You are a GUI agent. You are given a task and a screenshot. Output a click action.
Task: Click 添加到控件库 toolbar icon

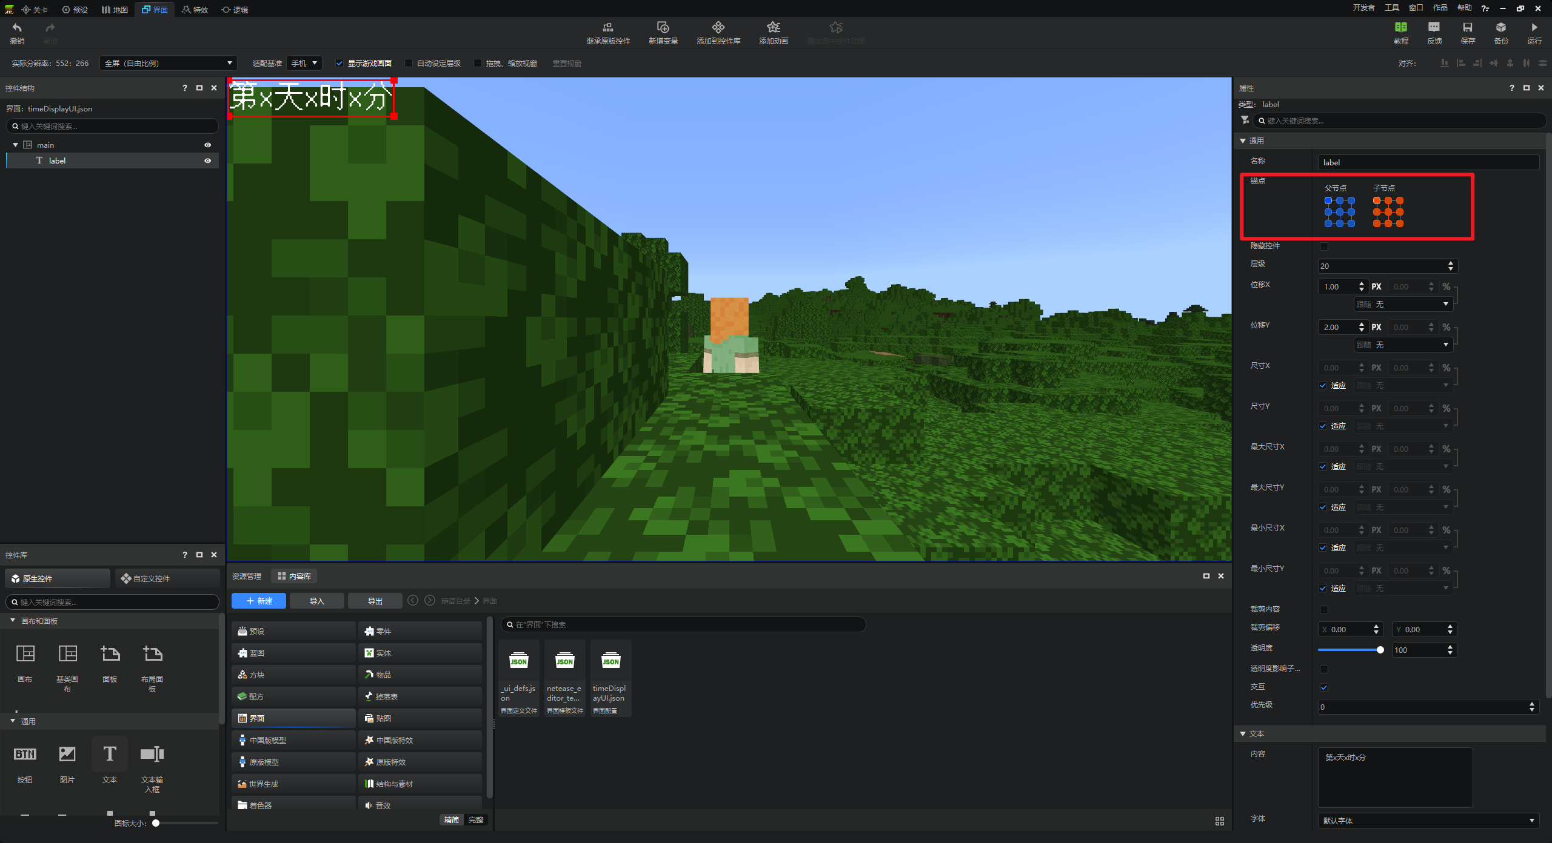(x=718, y=27)
